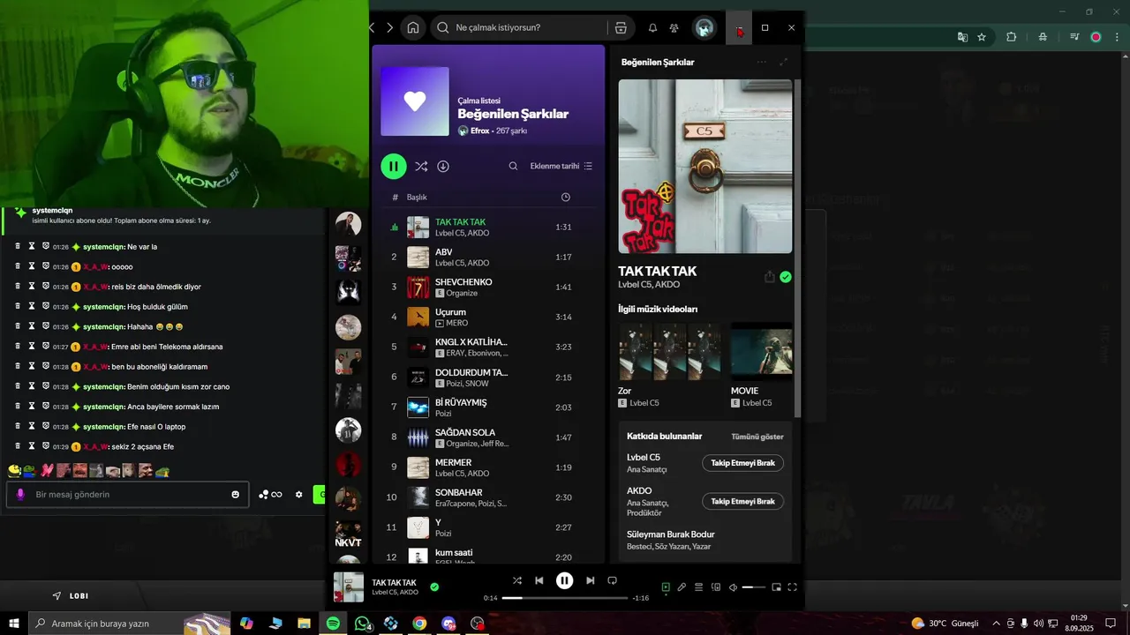This screenshot has width=1130, height=635.
Task: Open more options in Beğenilen Şarkılar side panel
Action: (761, 62)
